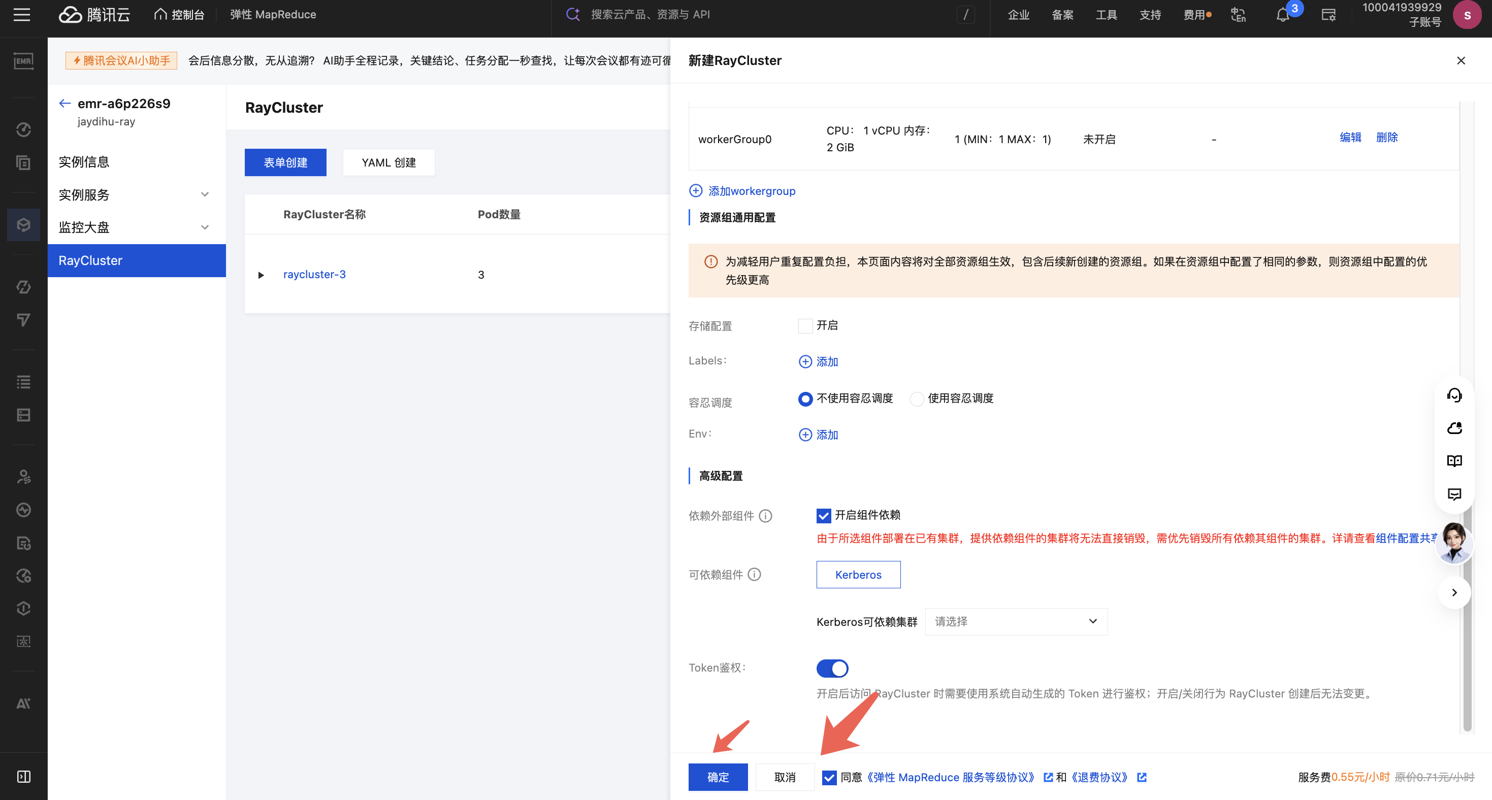Toggle the Token鉴权 switch
This screenshot has height=800, width=1492.
tap(832, 669)
